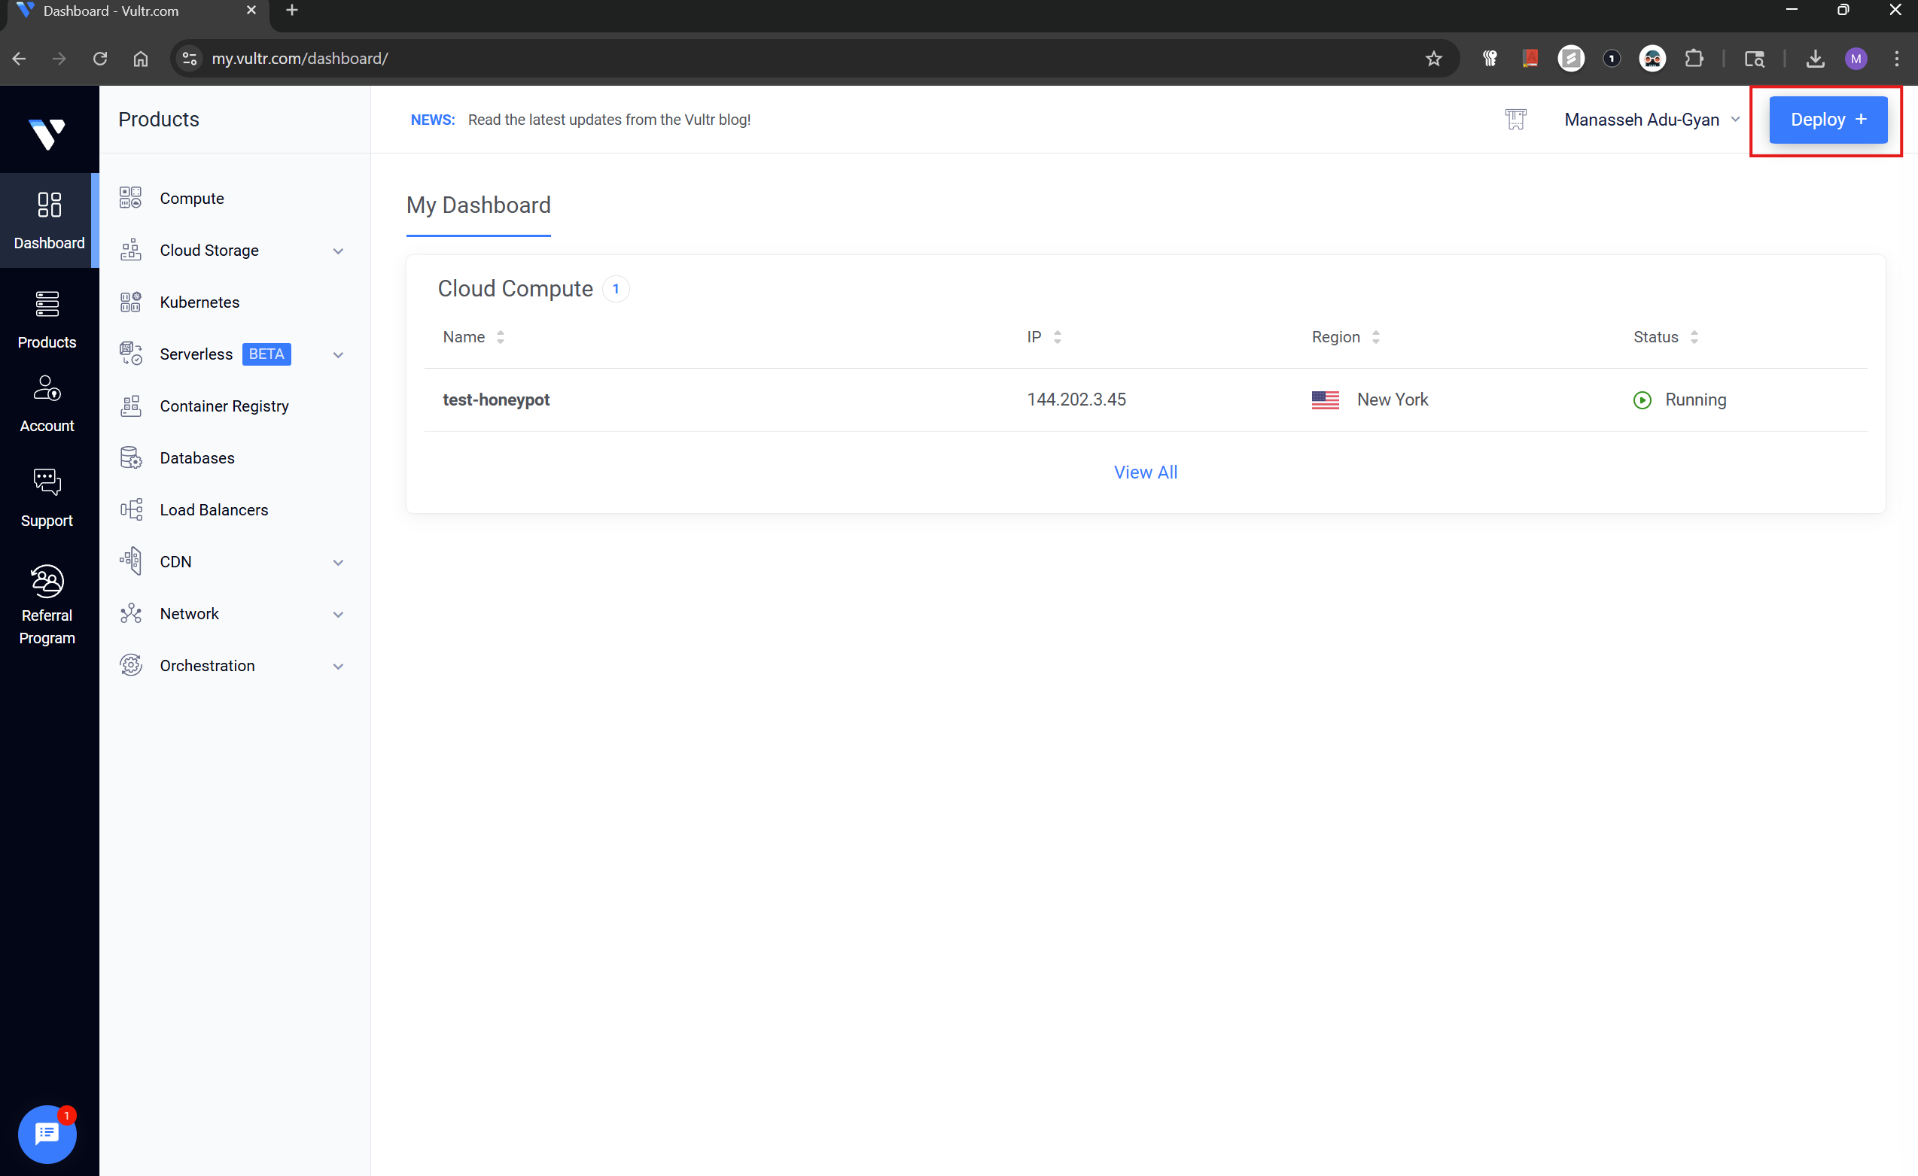Reload the page
The height and width of the screenshot is (1176, 1918).
(99, 59)
